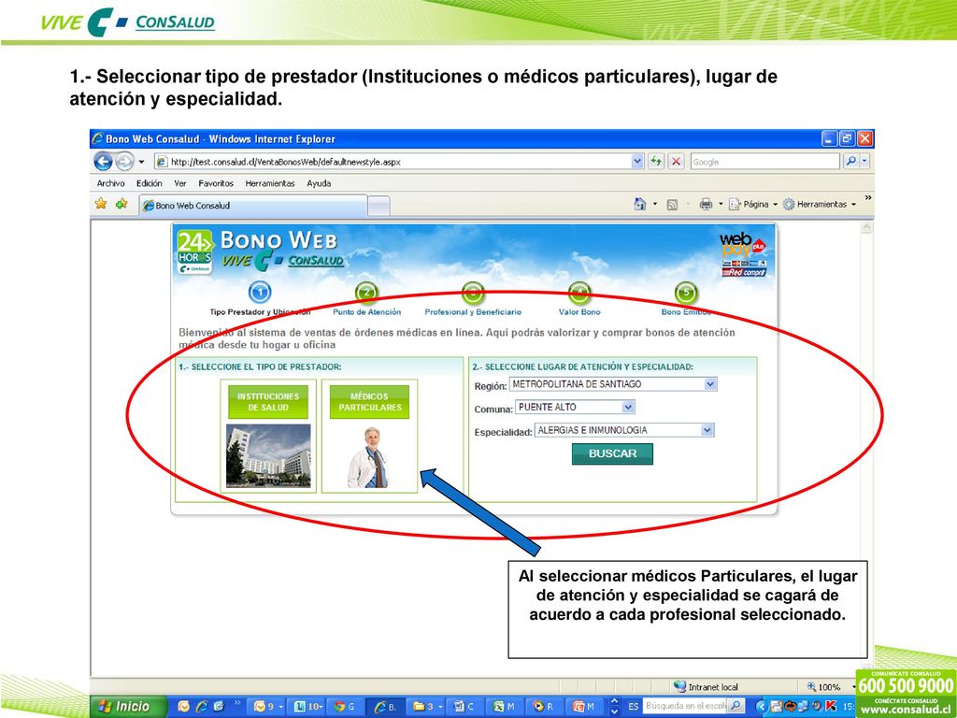Viewport: 957px width, 718px height.
Task: Select step 3 Profesional y Beneficiario
Action: pyautogui.click(x=473, y=299)
